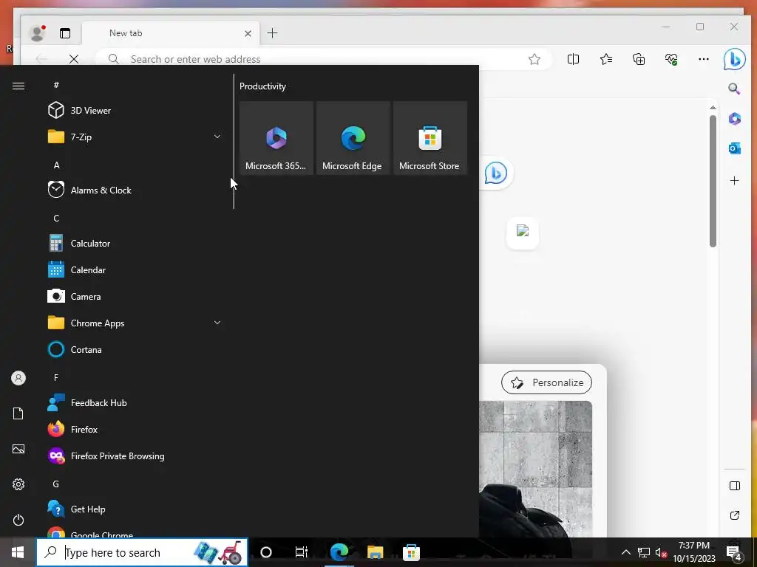The image size is (757, 567).
Task: Open the Favorites list in Edge
Action: (606, 59)
